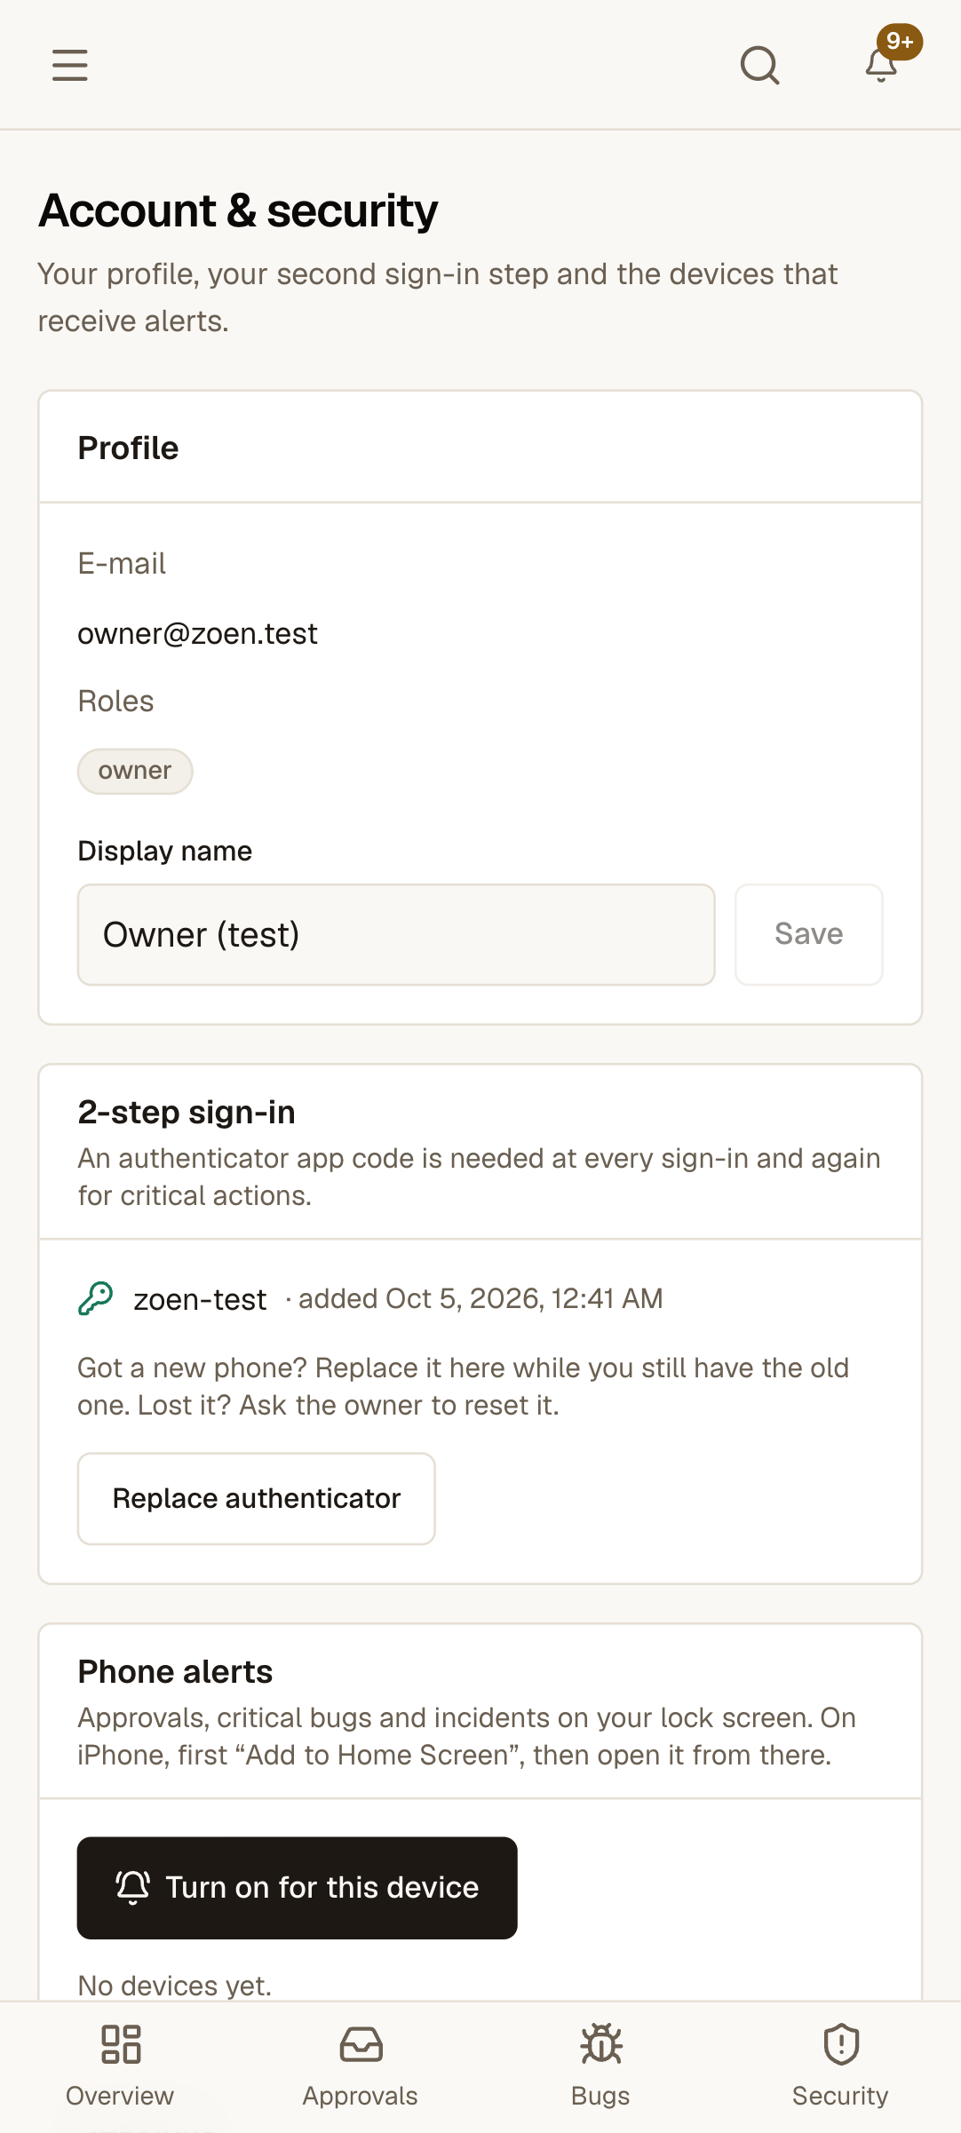Tap the Bugs beetle icon
Image resolution: width=961 pixels, height=2133 pixels.
pos(601,2043)
